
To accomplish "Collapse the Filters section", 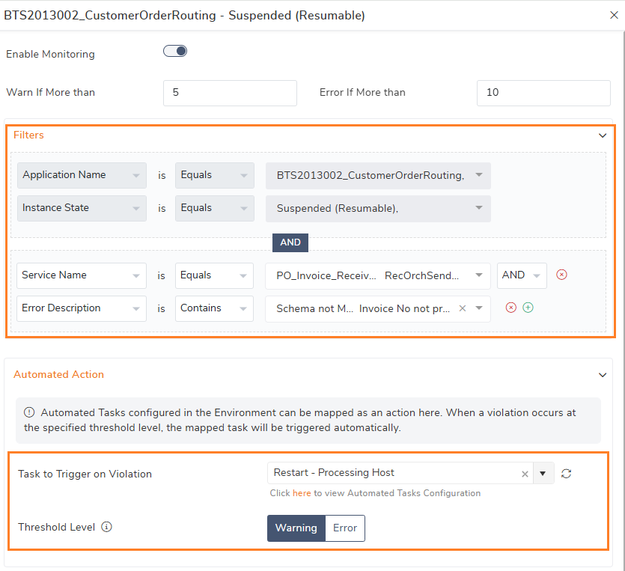I will point(603,135).
